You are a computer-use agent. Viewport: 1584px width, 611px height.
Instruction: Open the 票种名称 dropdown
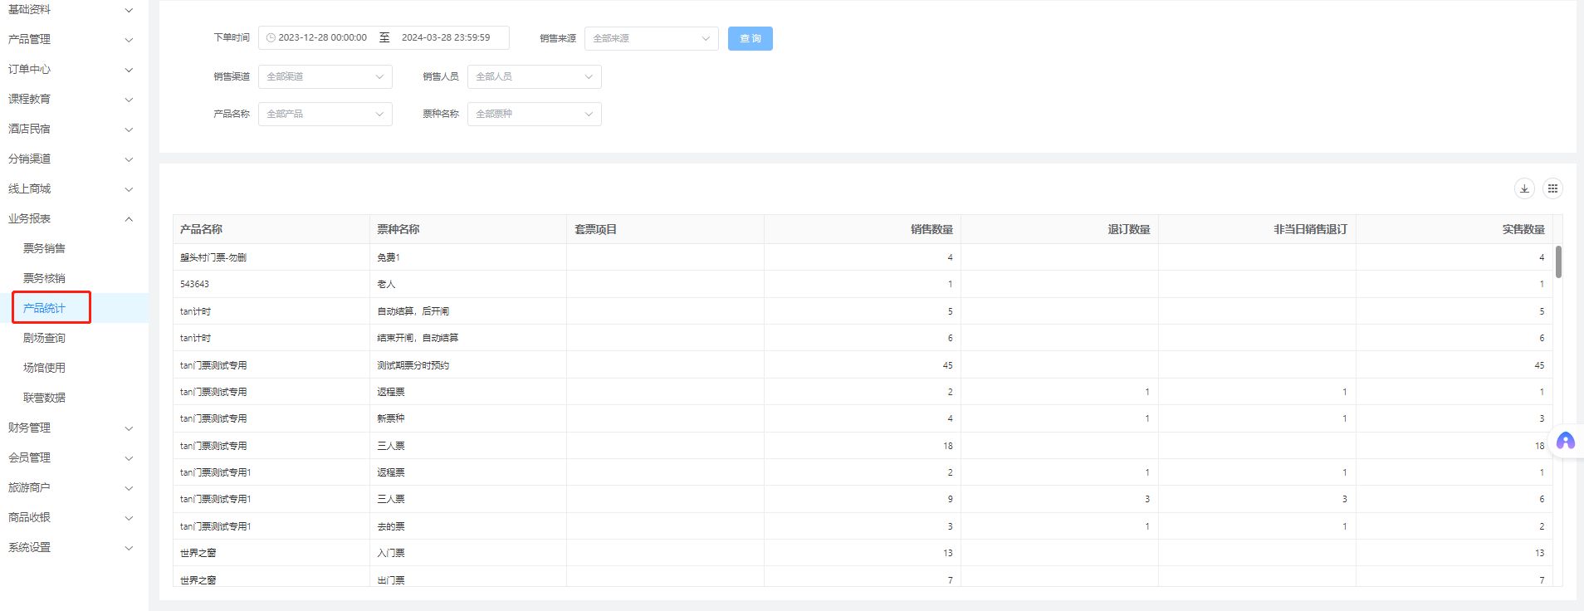coord(534,114)
